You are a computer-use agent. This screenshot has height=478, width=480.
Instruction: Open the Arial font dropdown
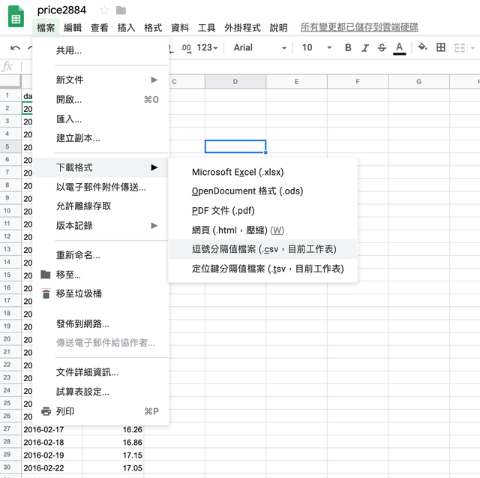click(260, 47)
